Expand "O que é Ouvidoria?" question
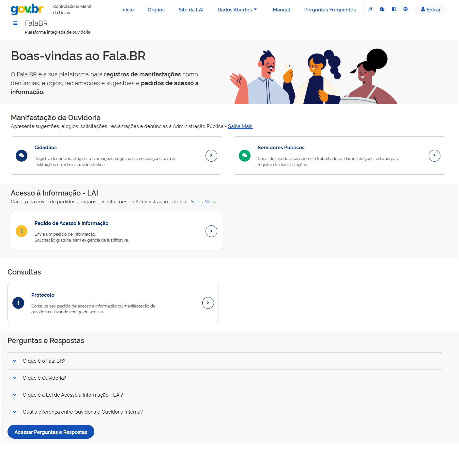This screenshot has width=459, height=456. tap(44, 378)
